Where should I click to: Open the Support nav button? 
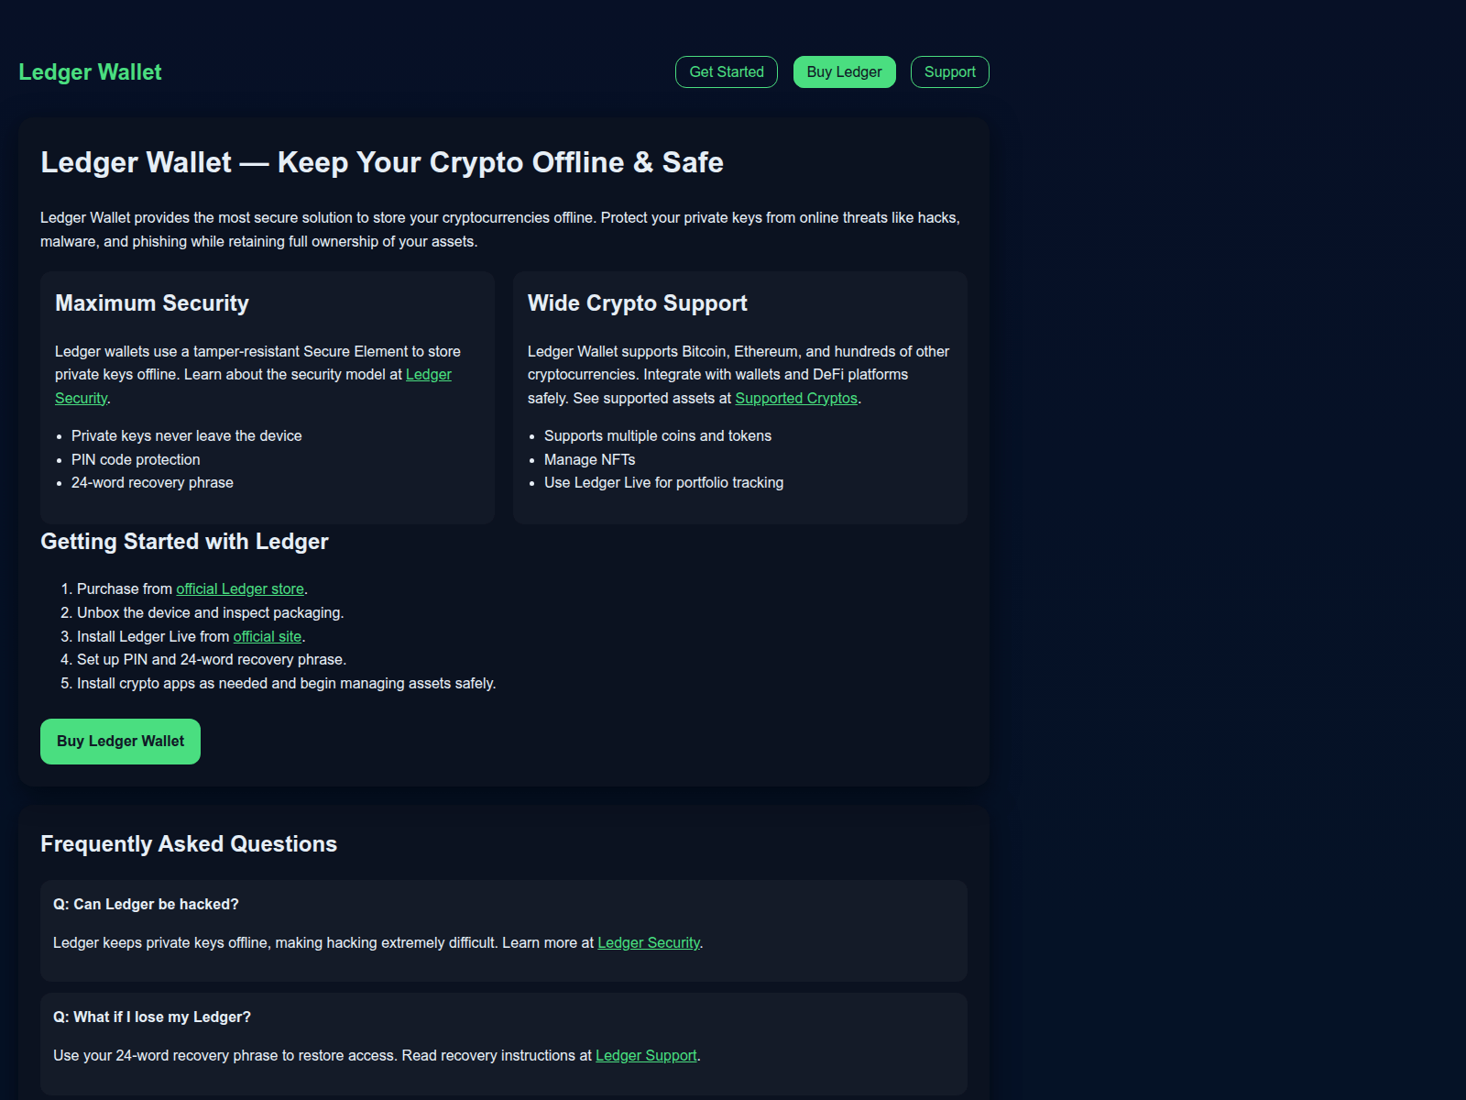[x=949, y=72]
